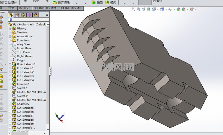This screenshot has width=223, height=135.
Task: Select the Cut-Extrude6 feature
Action: coord(25,112)
